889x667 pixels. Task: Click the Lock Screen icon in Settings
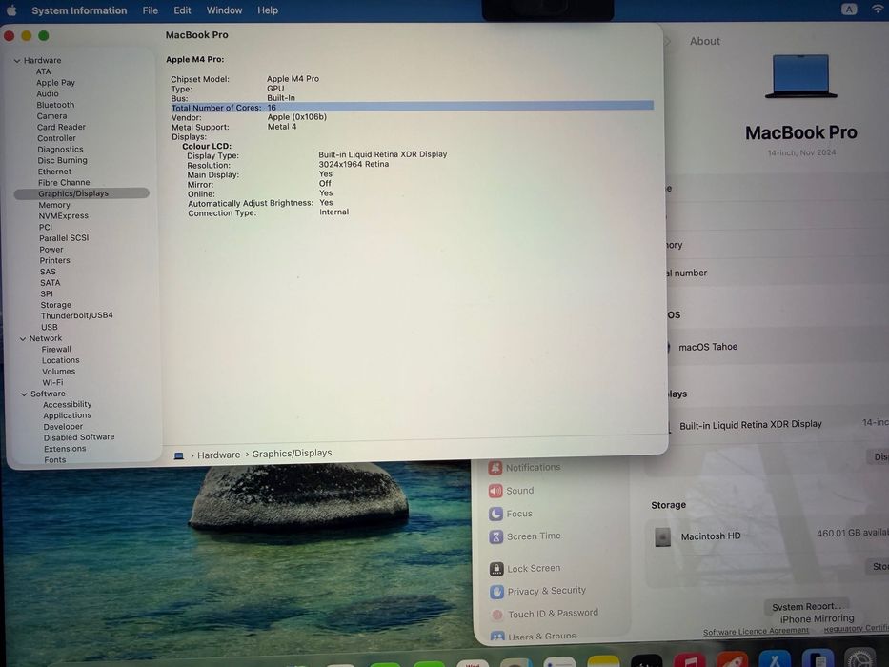pyautogui.click(x=496, y=568)
